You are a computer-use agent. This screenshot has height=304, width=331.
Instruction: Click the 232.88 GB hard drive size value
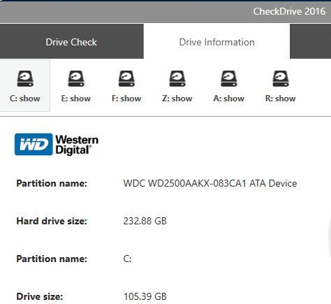(x=145, y=221)
